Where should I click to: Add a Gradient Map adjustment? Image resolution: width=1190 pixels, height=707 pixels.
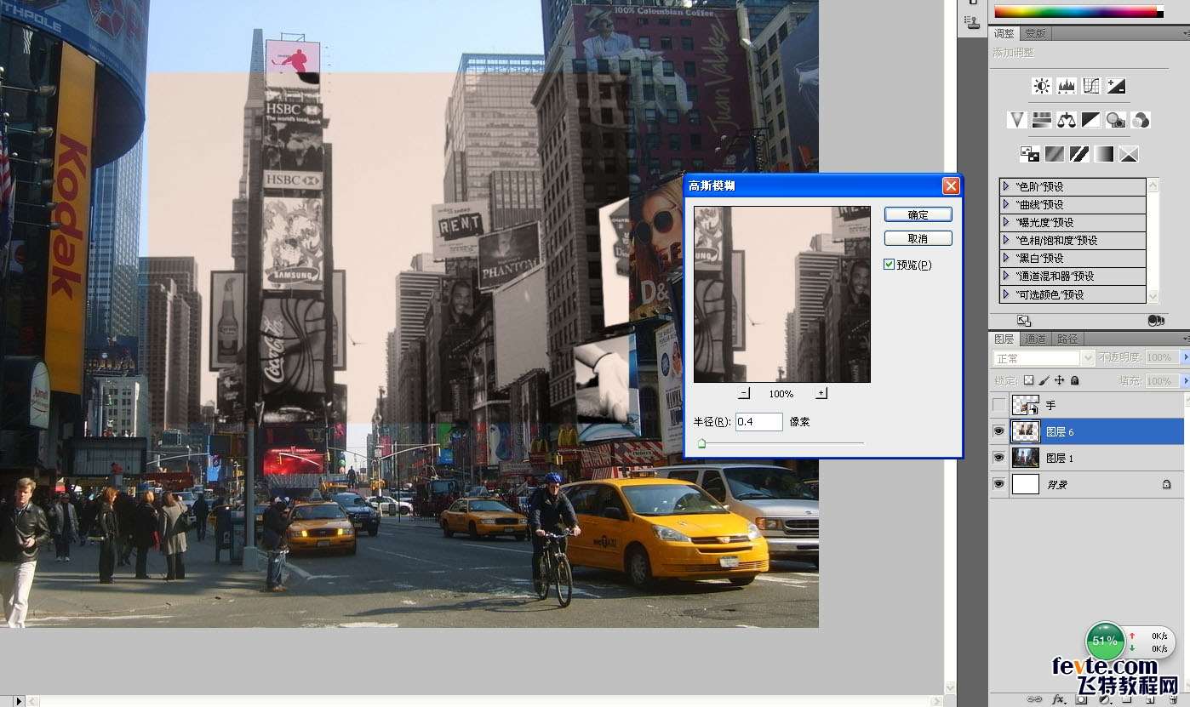1104,154
